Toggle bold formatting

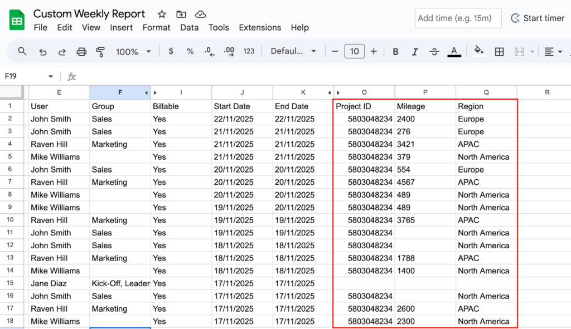point(395,52)
